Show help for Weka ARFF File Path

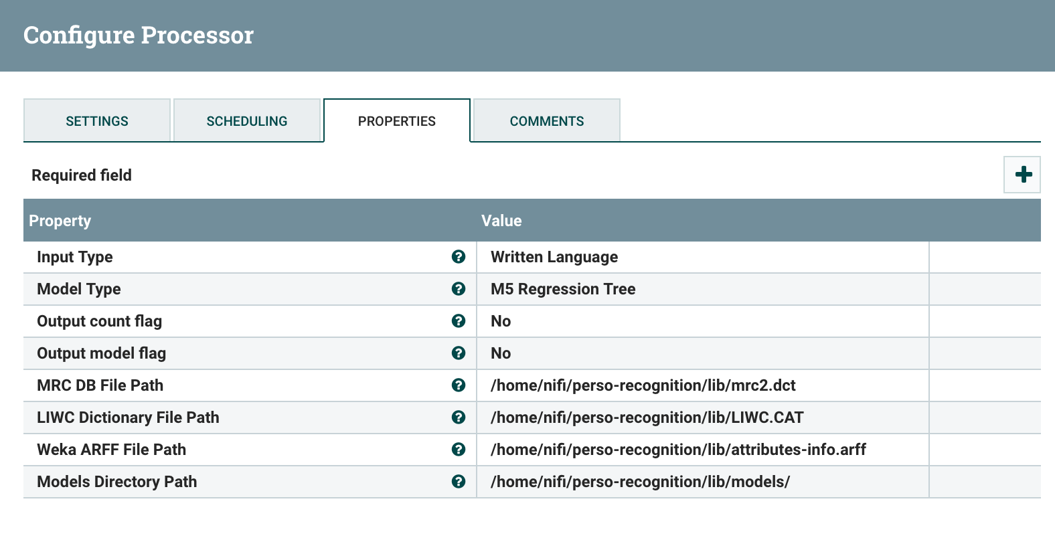tap(459, 450)
